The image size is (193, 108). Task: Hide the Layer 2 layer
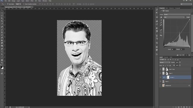pyautogui.click(x=160, y=73)
